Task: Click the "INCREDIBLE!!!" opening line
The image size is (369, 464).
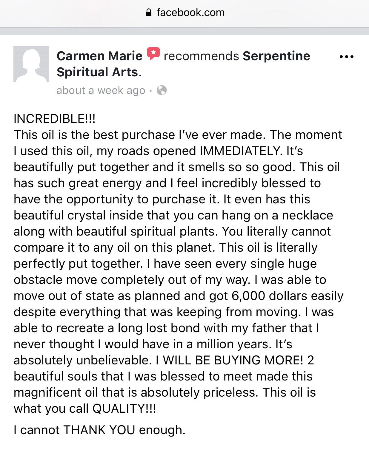Action: [x=55, y=119]
